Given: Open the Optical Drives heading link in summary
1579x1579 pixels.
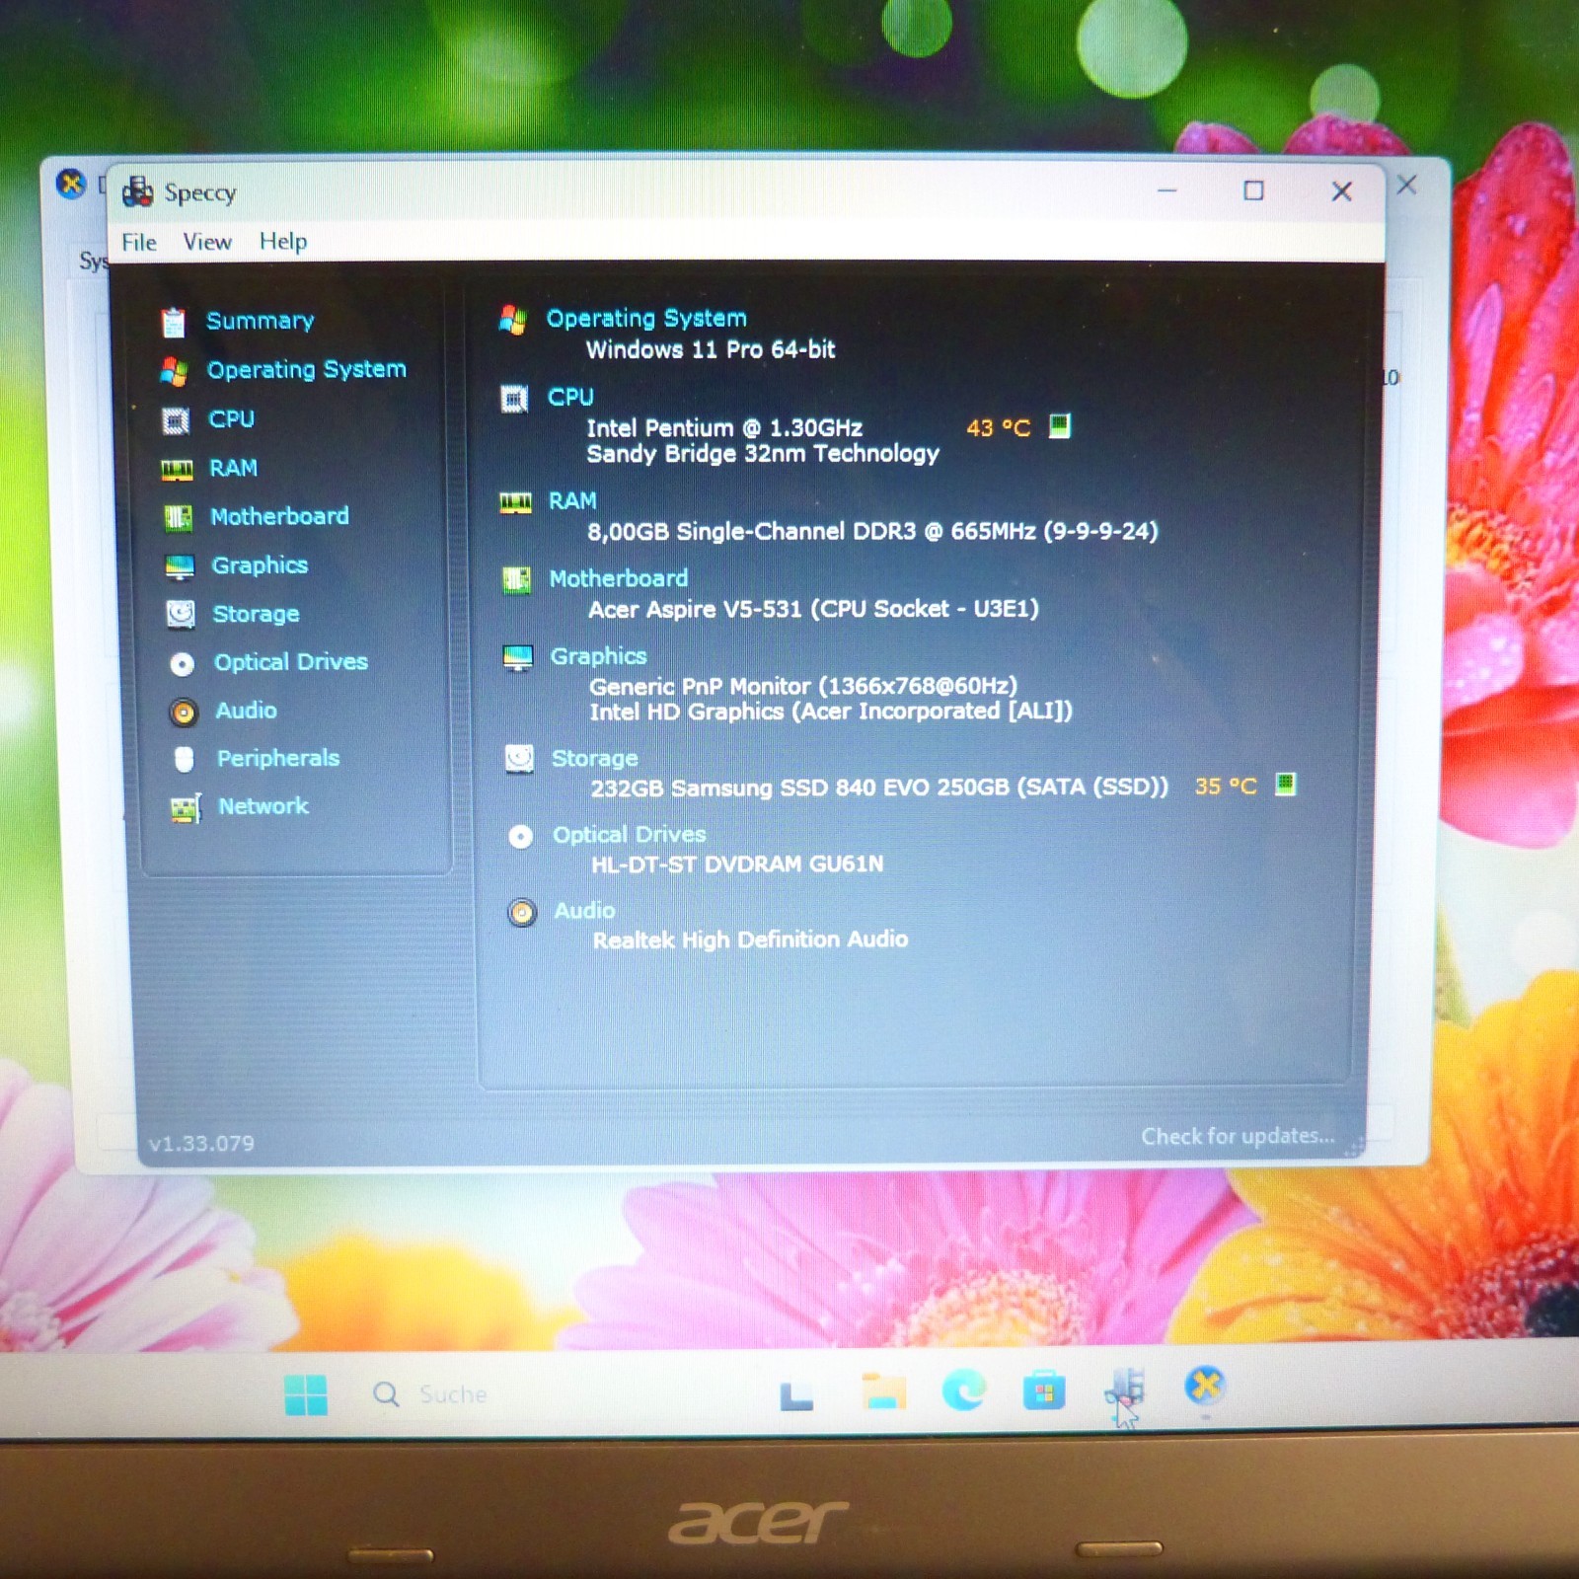Looking at the screenshot, I should (x=629, y=835).
